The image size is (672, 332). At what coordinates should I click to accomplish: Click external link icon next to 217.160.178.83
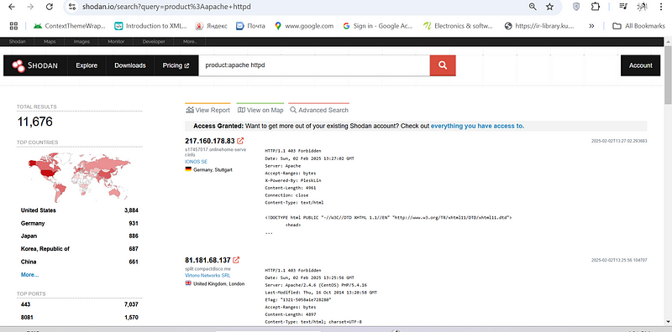[240, 140]
